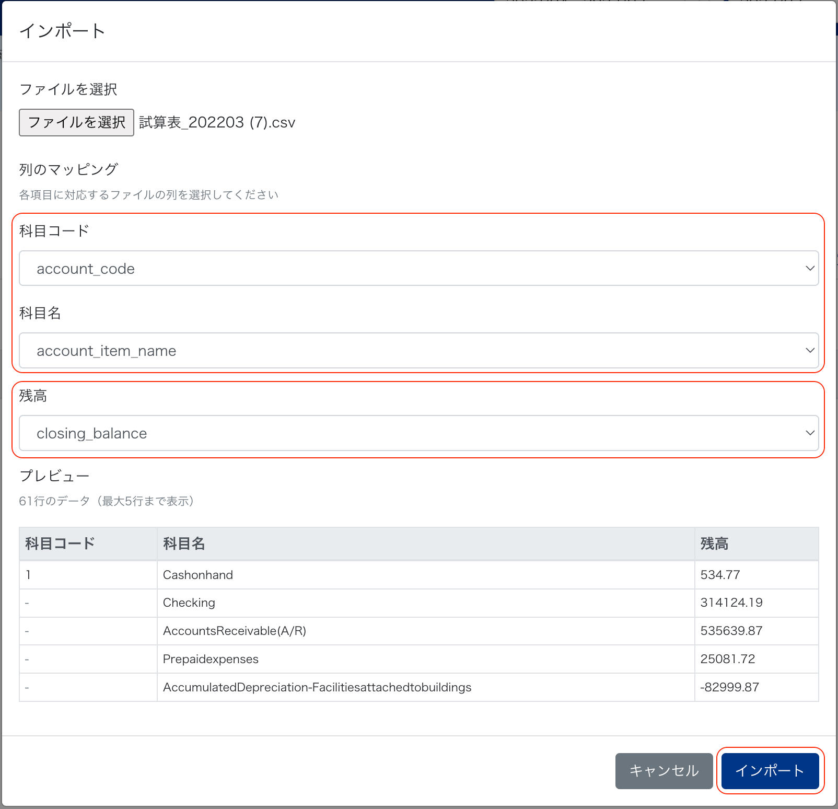Click the selected file name 試算表_202203 (7).csv
838x809 pixels.
[217, 122]
